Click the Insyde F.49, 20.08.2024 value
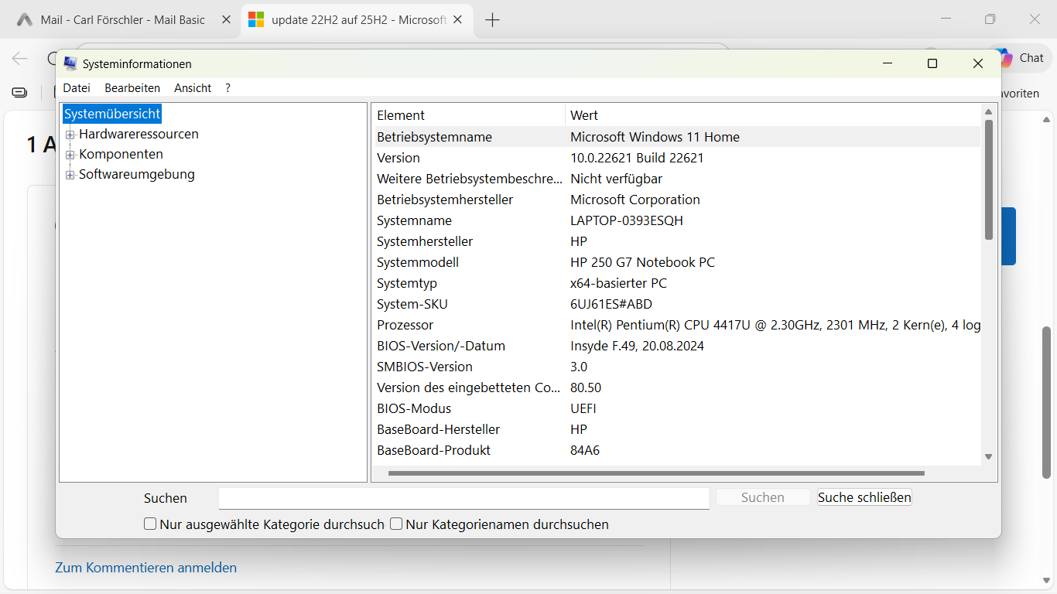Image resolution: width=1057 pixels, height=594 pixels. (637, 346)
